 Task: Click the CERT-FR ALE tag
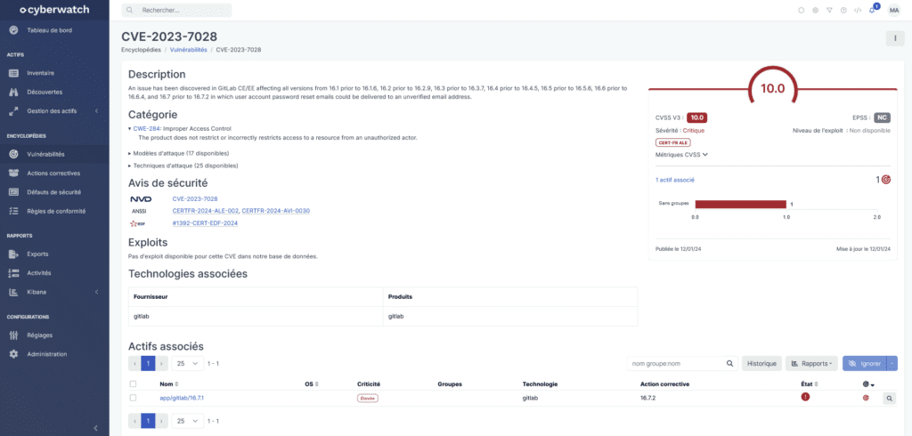673,142
